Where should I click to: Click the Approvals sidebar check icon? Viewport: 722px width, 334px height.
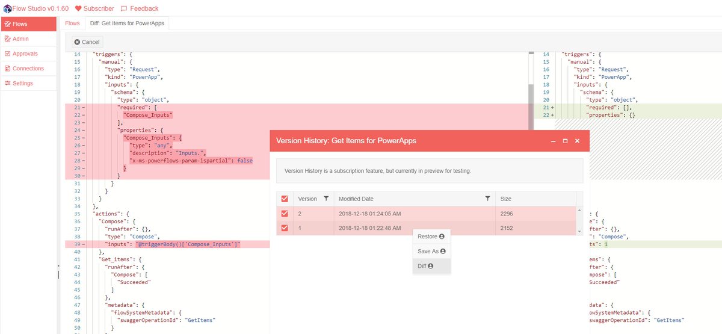pos(7,54)
